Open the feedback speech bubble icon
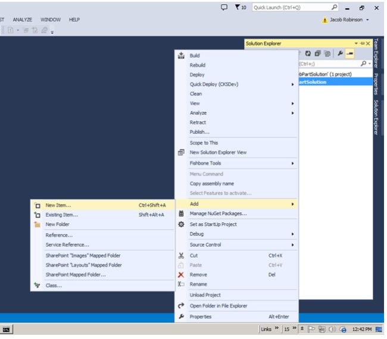The height and width of the screenshot is (339, 387). (x=224, y=7)
